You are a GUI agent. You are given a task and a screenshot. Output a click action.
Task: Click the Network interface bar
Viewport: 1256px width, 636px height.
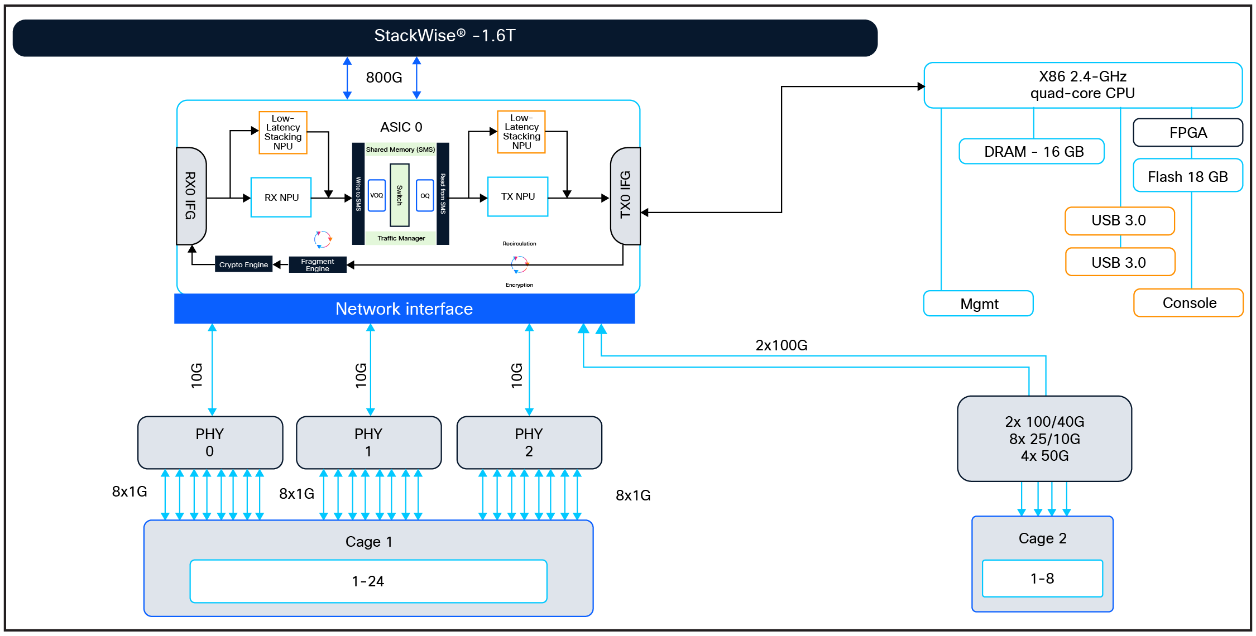click(x=404, y=309)
